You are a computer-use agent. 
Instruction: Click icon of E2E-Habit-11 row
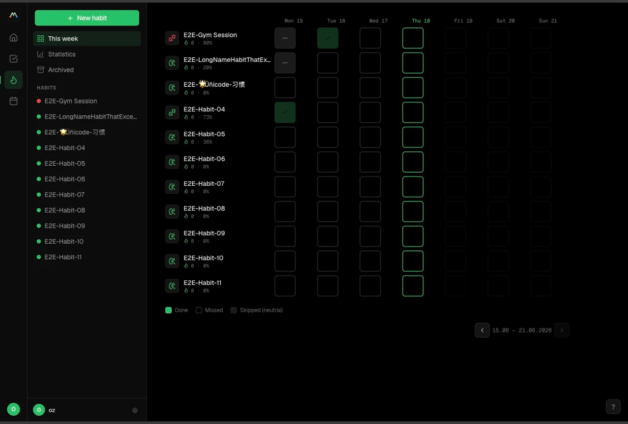(172, 286)
